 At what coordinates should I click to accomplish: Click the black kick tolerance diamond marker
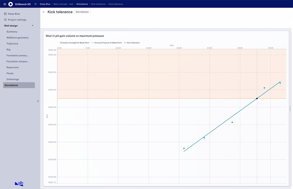pos(257,98)
